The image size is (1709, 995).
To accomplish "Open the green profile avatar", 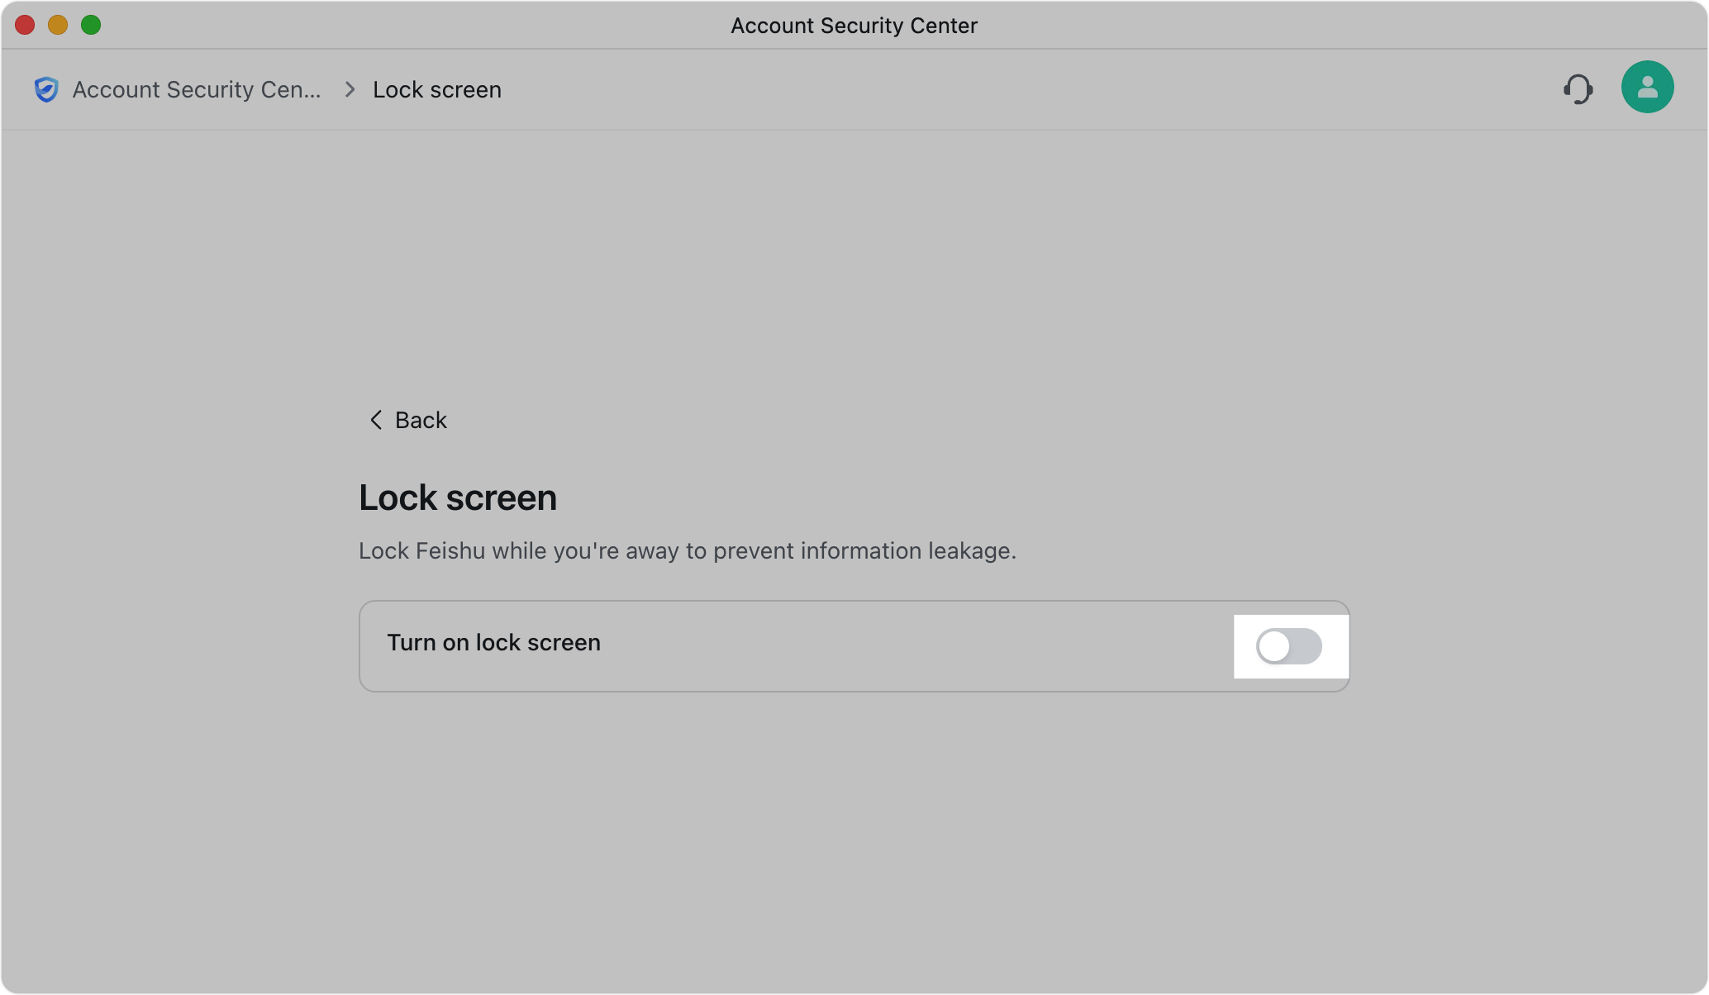I will coord(1647,88).
